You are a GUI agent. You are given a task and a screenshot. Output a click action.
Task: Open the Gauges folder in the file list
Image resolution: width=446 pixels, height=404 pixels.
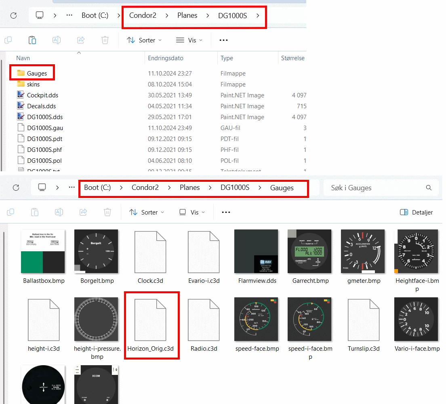click(36, 74)
